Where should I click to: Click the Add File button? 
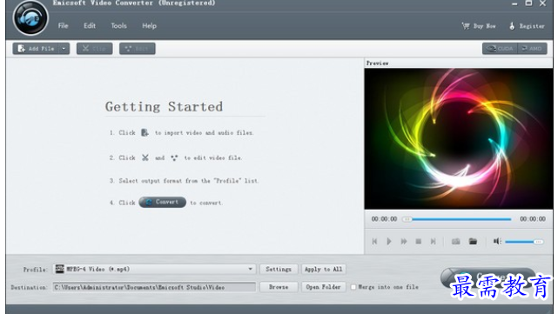(x=36, y=49)
